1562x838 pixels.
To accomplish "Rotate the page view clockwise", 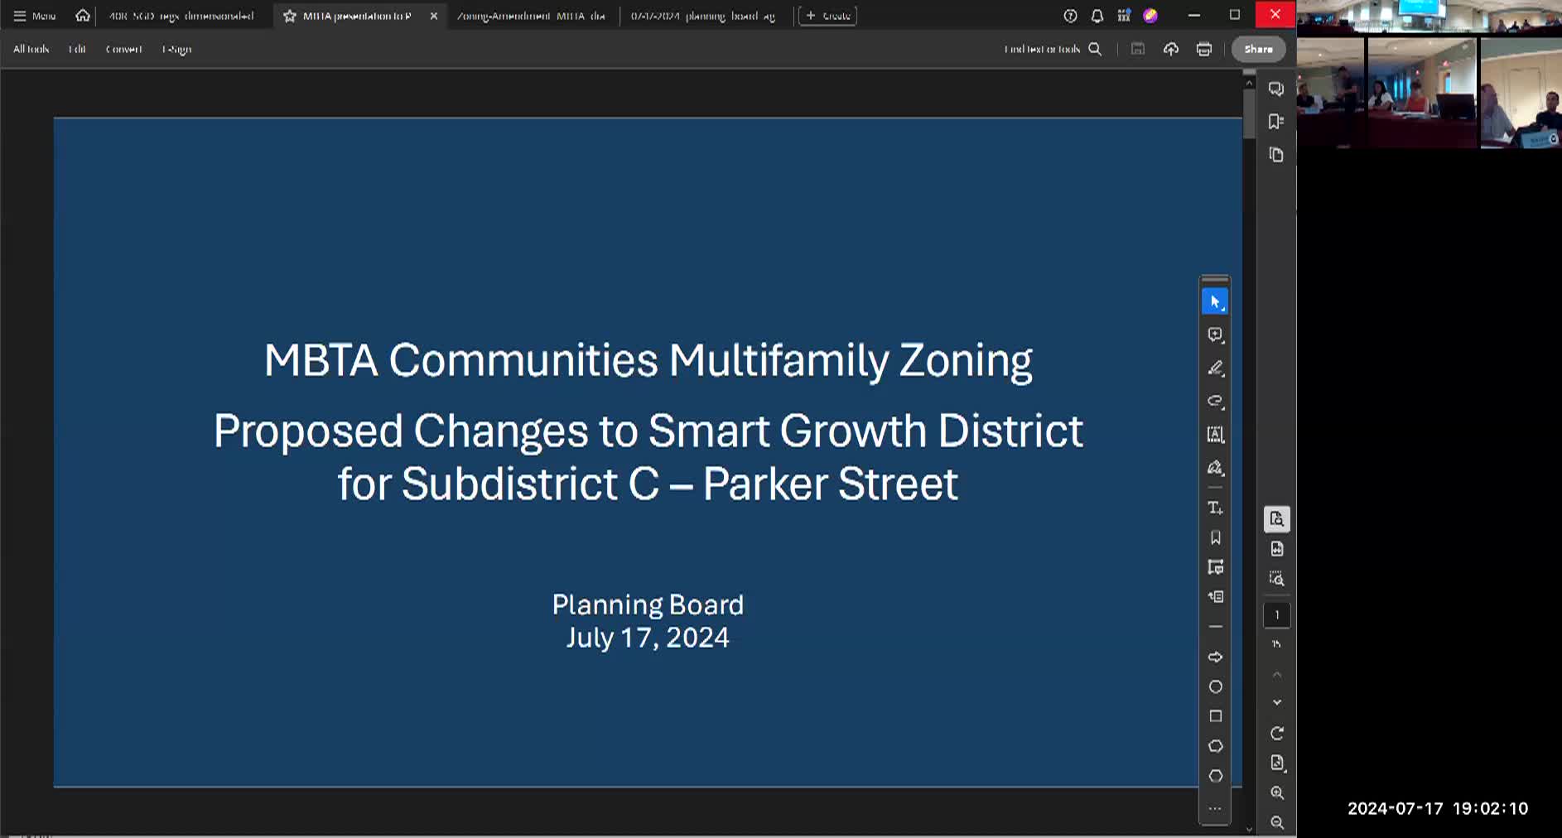I will click(x=1276, y=734).
